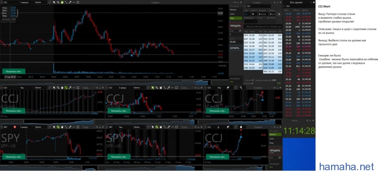Select Limit order type in daily CCJ panel
The image size is (378, 171).
click(x=275, y=139)
